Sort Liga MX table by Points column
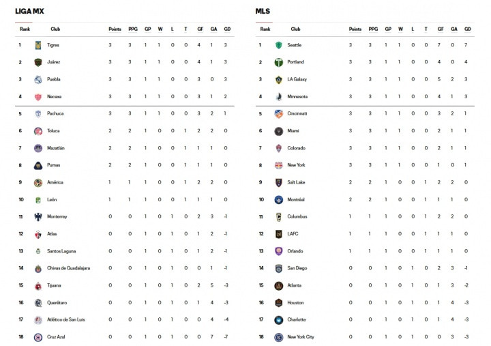This screenshot has height=346, width=491. [115, 29]
